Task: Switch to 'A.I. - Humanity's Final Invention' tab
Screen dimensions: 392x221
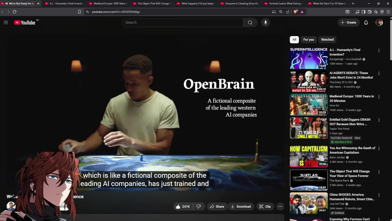Action: point(64,3)
